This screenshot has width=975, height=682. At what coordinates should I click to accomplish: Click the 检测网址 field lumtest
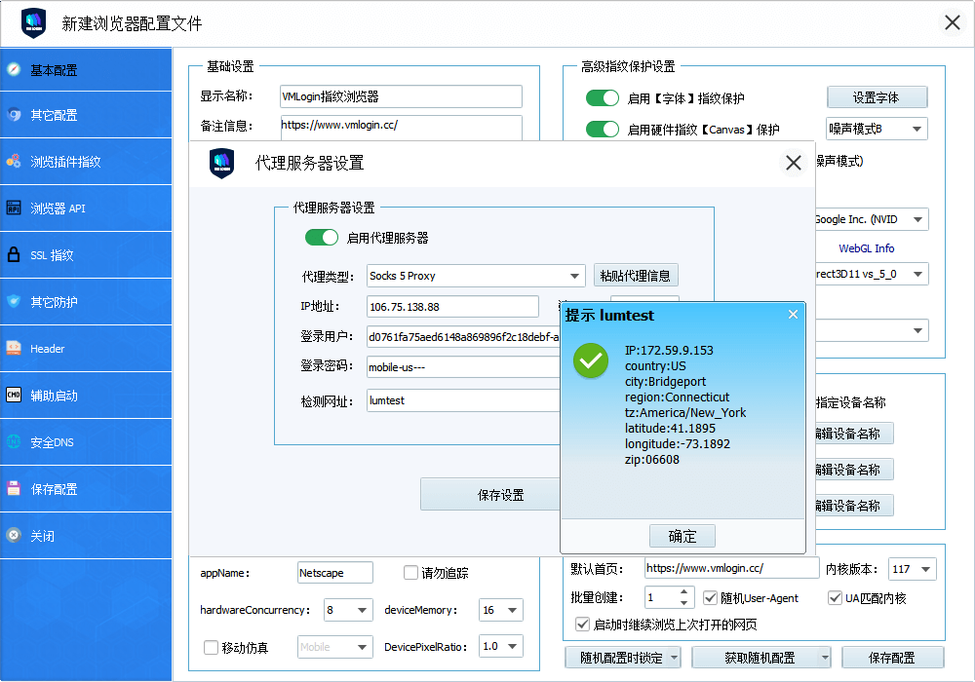pos(463,400)
